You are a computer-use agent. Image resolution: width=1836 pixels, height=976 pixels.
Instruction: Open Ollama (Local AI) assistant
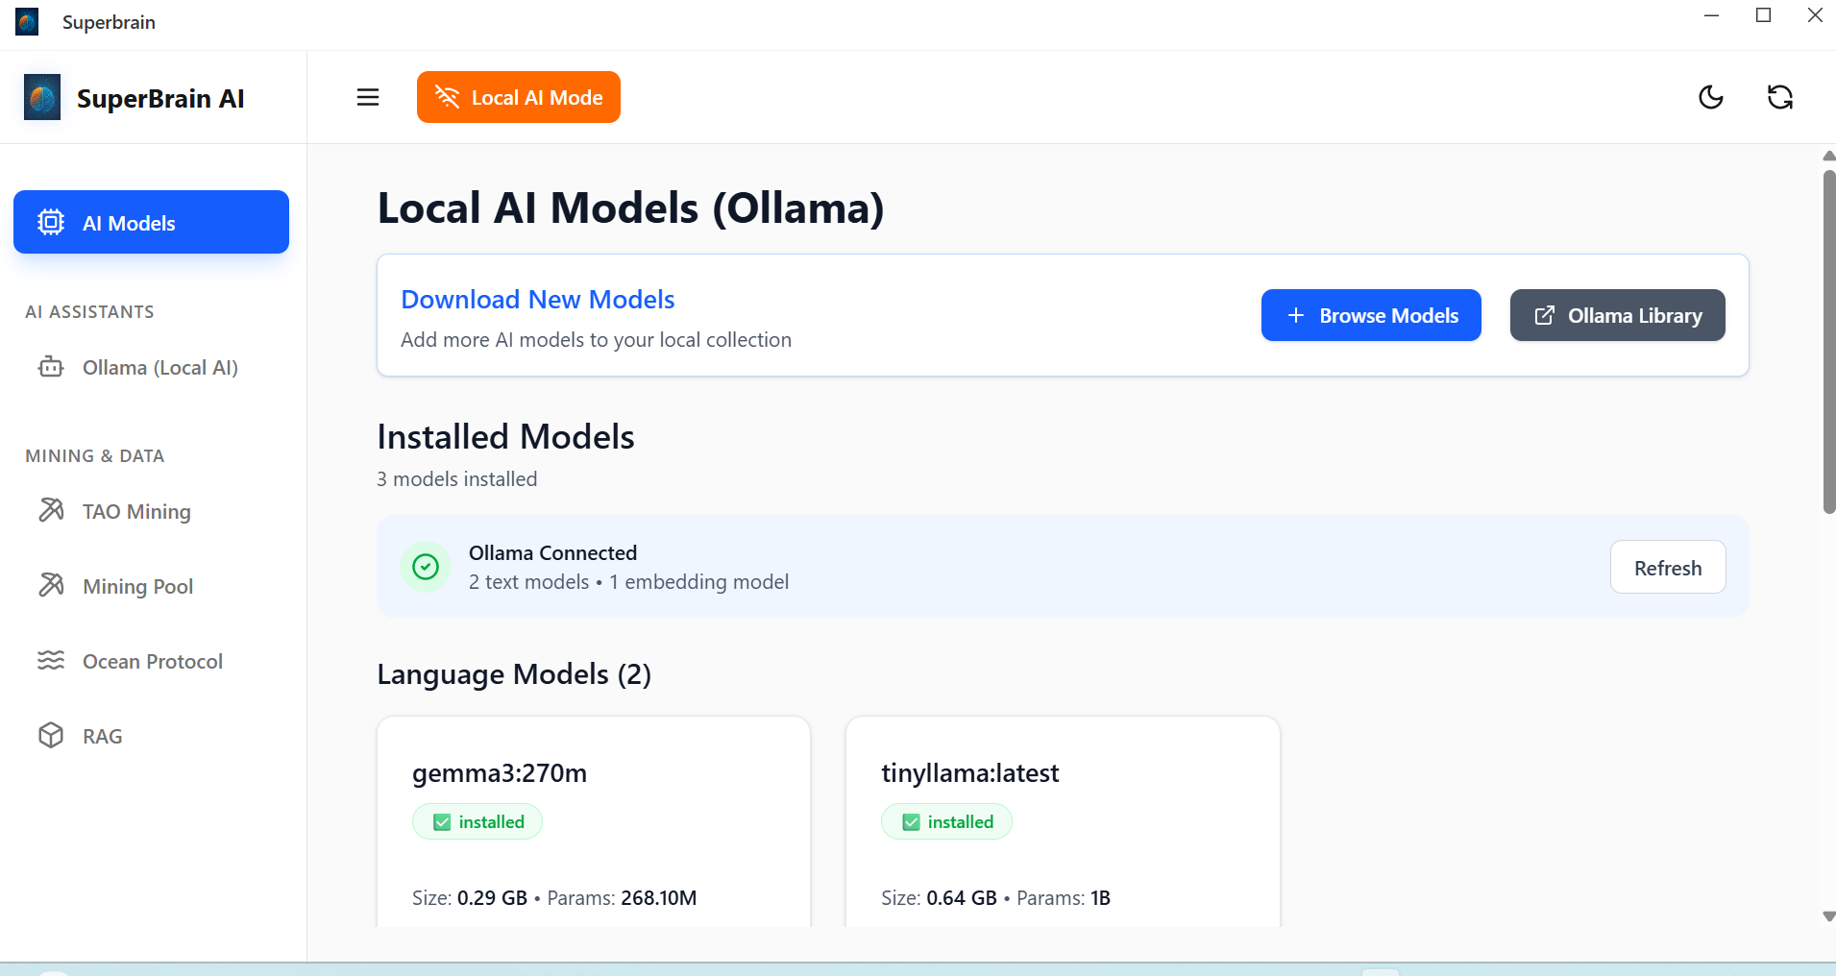pyautogui.click(x=159, y=367)
